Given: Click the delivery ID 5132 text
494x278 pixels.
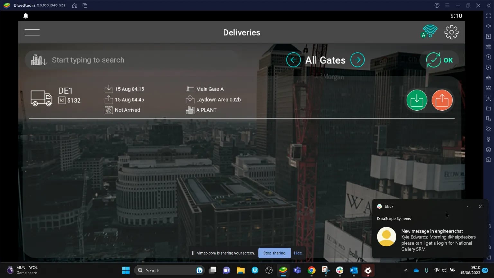Looking at the screenshot, I should click(x=74, y=101).
